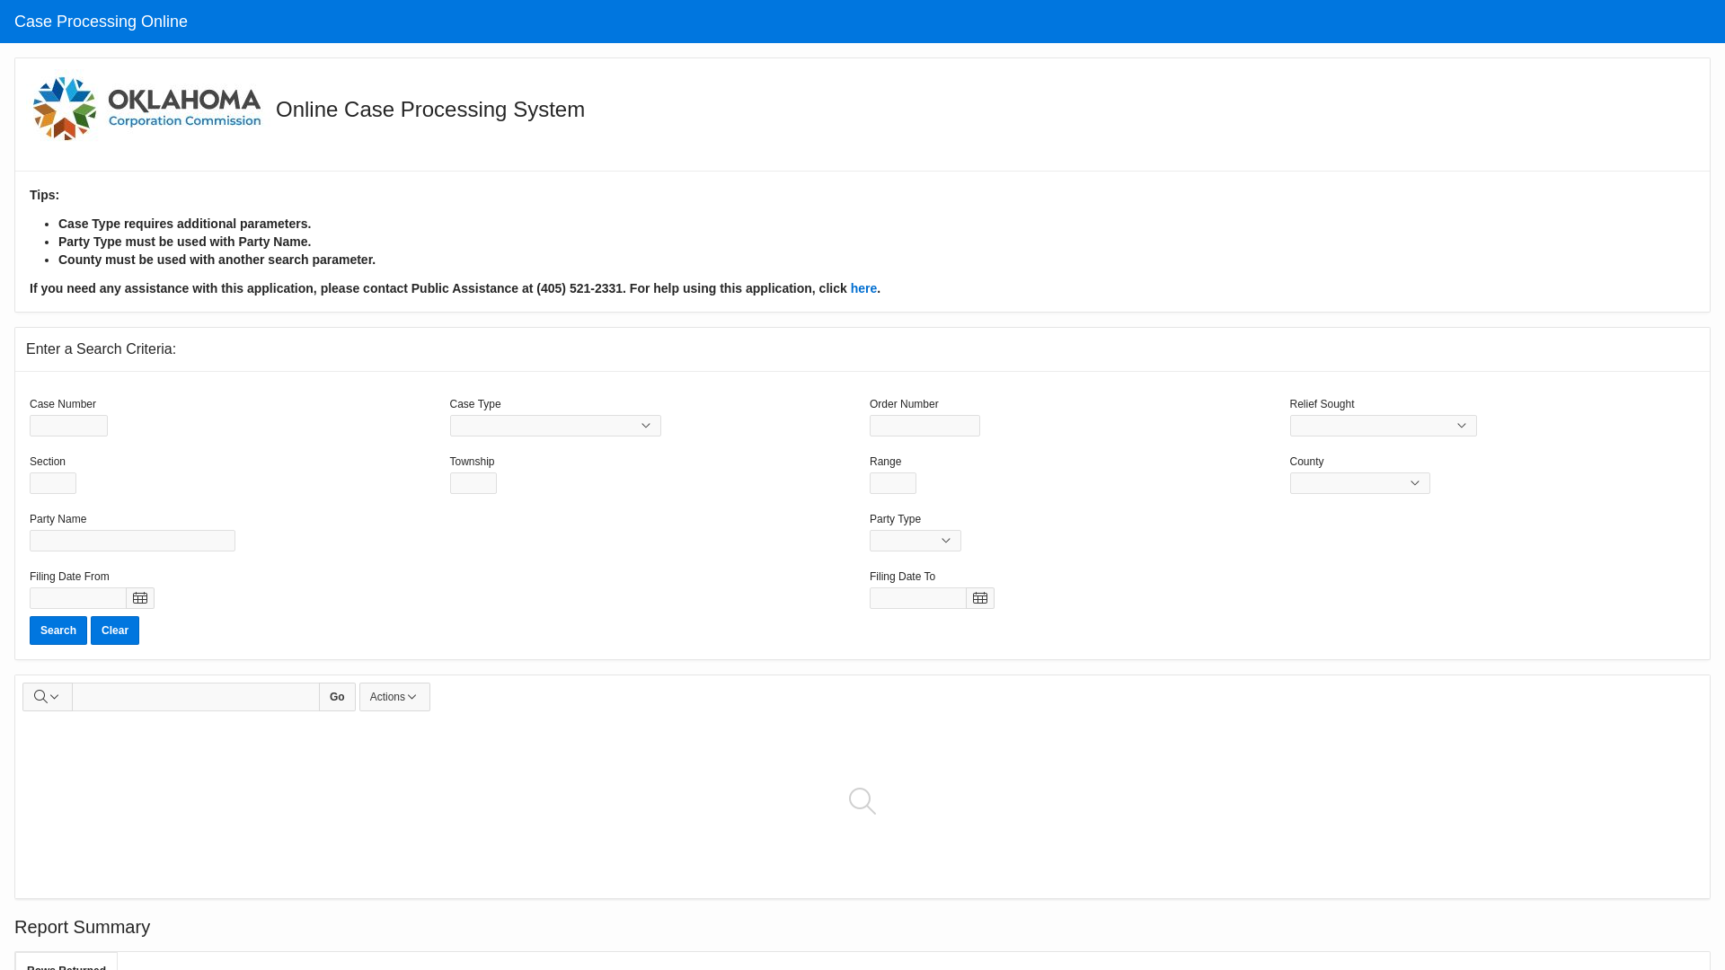
Task: Click the Party Name input field
Action: 131,540
